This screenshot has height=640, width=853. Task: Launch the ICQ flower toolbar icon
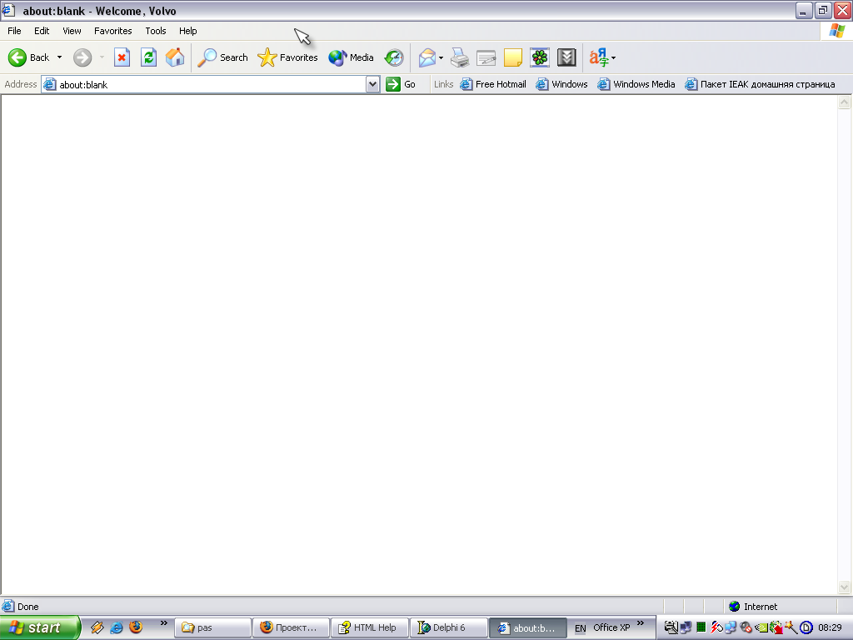(540, 57)
